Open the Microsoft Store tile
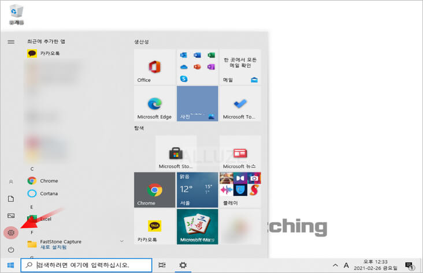Image resolution: width=423 pixels, height=273 pixels. (x=176, y=153)
